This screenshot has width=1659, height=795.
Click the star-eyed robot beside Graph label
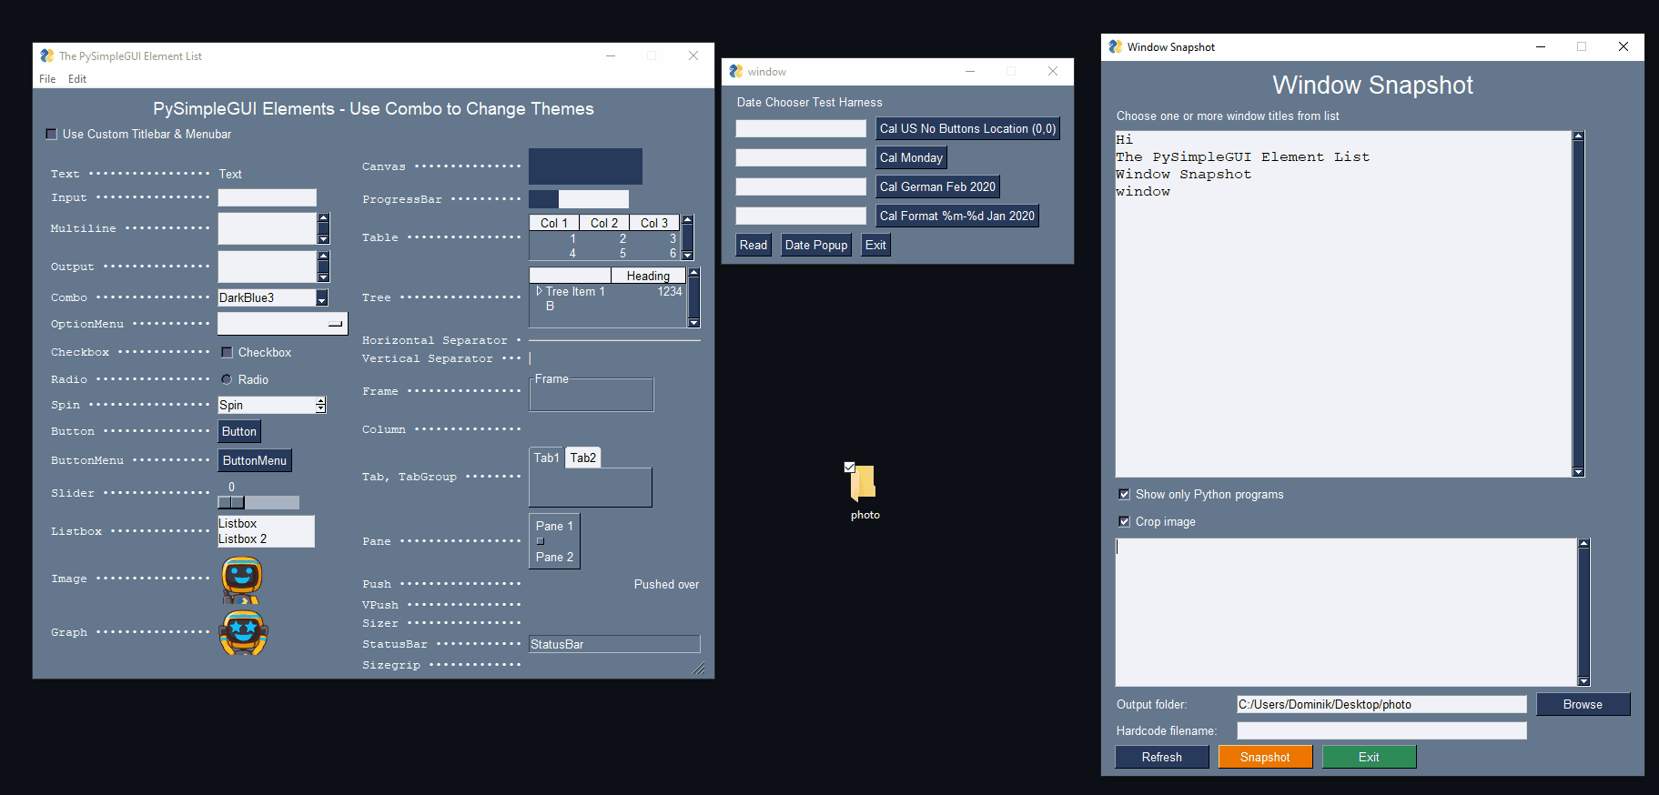click(x=243, y=632)
